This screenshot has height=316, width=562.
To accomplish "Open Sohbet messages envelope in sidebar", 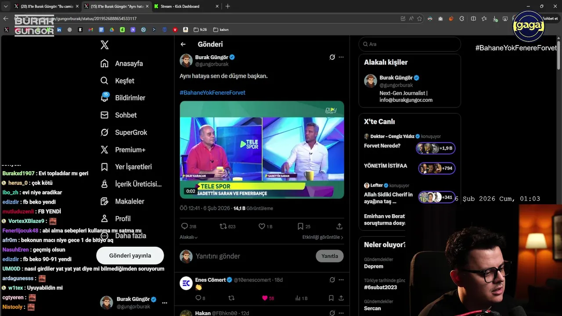I will tap(119, 115).
